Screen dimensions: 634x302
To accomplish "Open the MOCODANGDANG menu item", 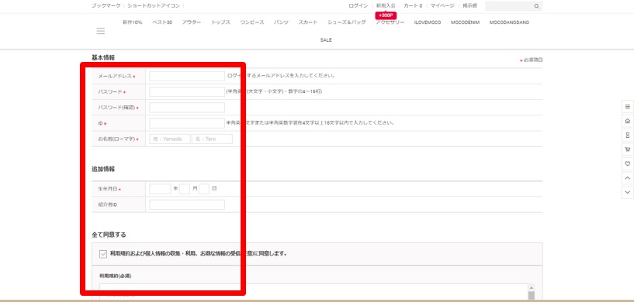I will (509, 22).
